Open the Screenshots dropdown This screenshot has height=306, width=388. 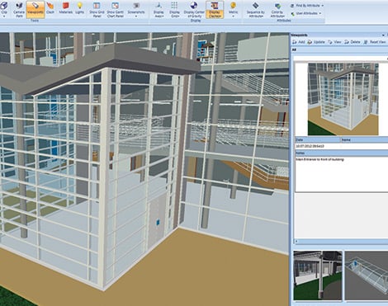[x=136, y=9]
